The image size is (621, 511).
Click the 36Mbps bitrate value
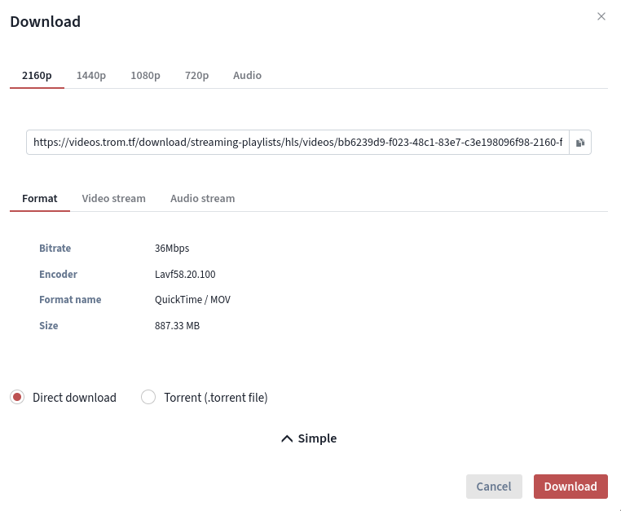click(x=172, y=249)
